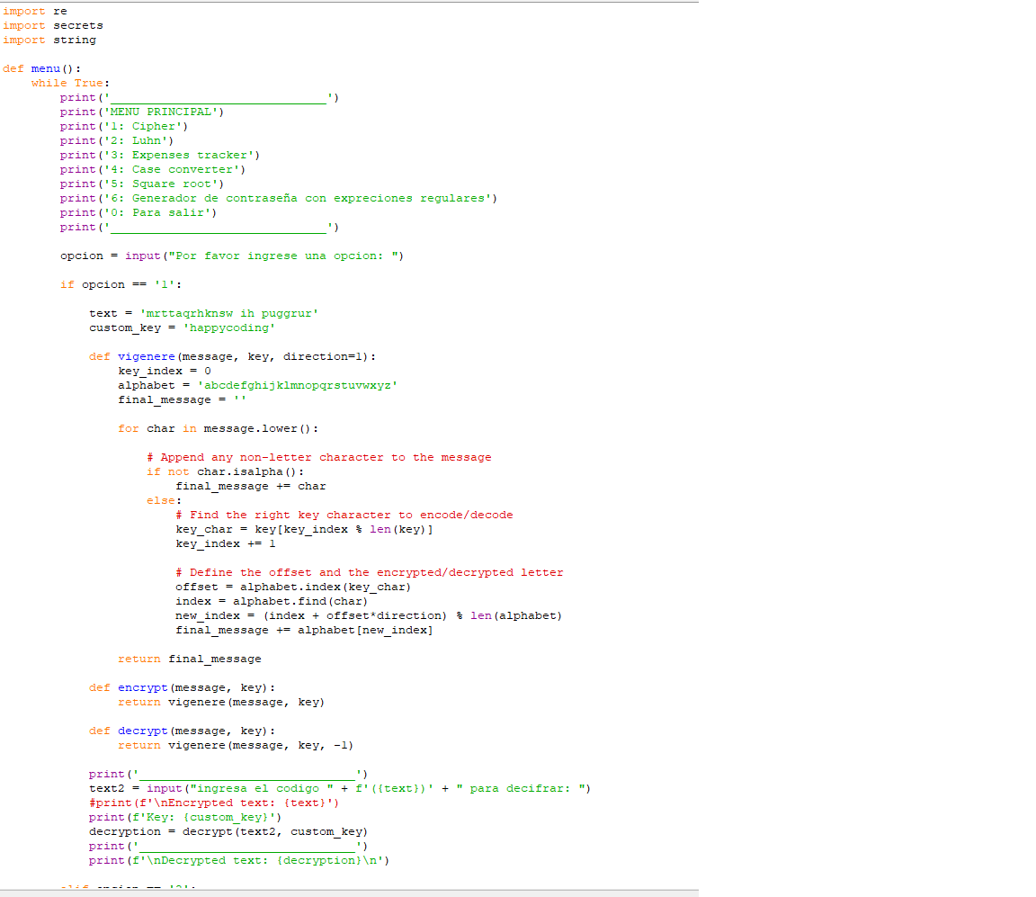Click the 'return final_message' statement
This screenshot has width=1036, height=897.
[189, 659]
